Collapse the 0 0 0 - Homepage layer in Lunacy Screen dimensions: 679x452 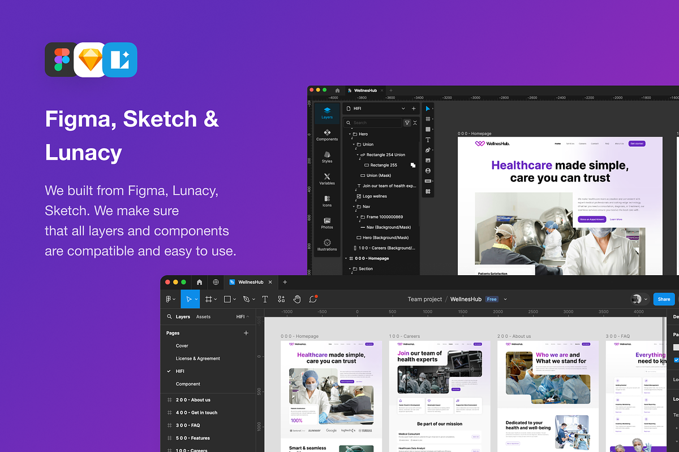(x=346, y=258)
